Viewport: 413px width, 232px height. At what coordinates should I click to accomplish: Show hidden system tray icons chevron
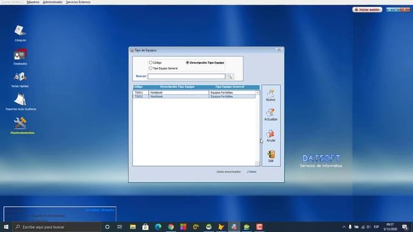pos(344,227)
